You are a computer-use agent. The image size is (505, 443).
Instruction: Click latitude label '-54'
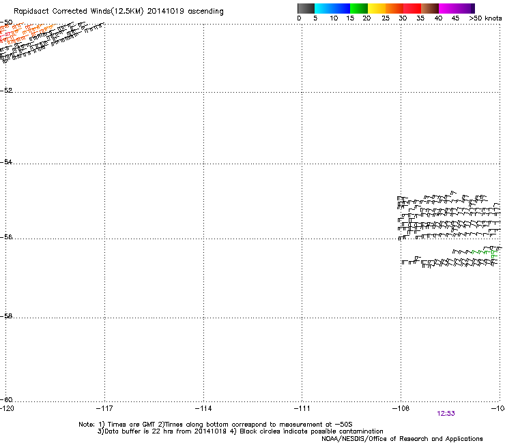pyautogui.click(x=6, y=162)
